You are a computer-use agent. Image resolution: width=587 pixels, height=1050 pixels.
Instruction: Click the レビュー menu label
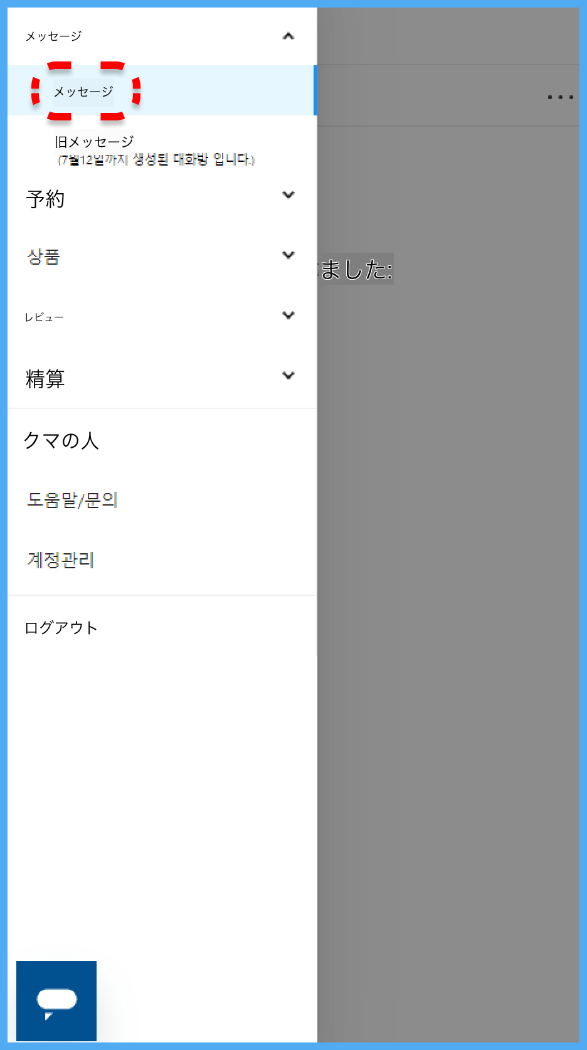click(x=44, y=317)
